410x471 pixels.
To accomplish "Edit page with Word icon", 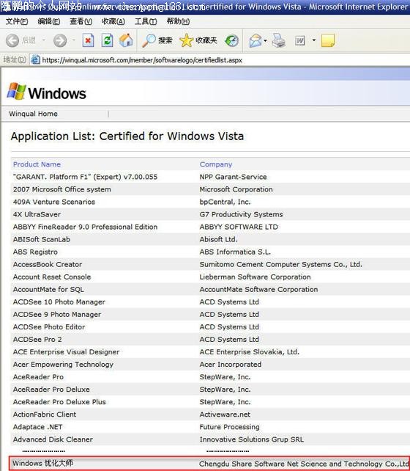I will (x=300, y=40).
